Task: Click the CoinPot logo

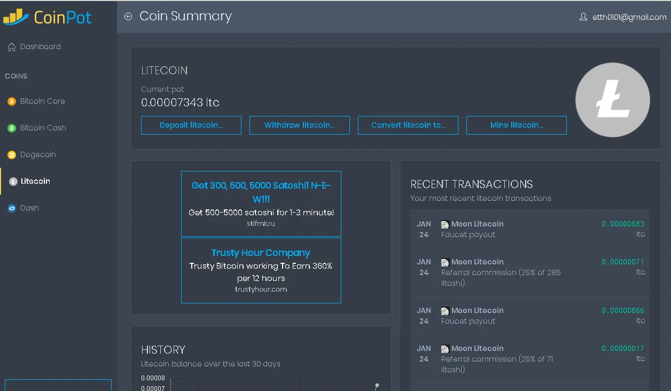Action: 47,17
